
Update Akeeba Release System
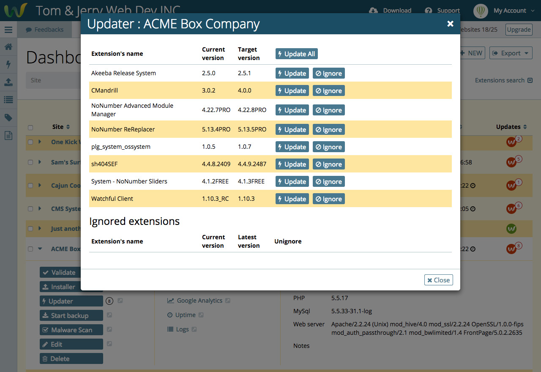pos(292,73)
